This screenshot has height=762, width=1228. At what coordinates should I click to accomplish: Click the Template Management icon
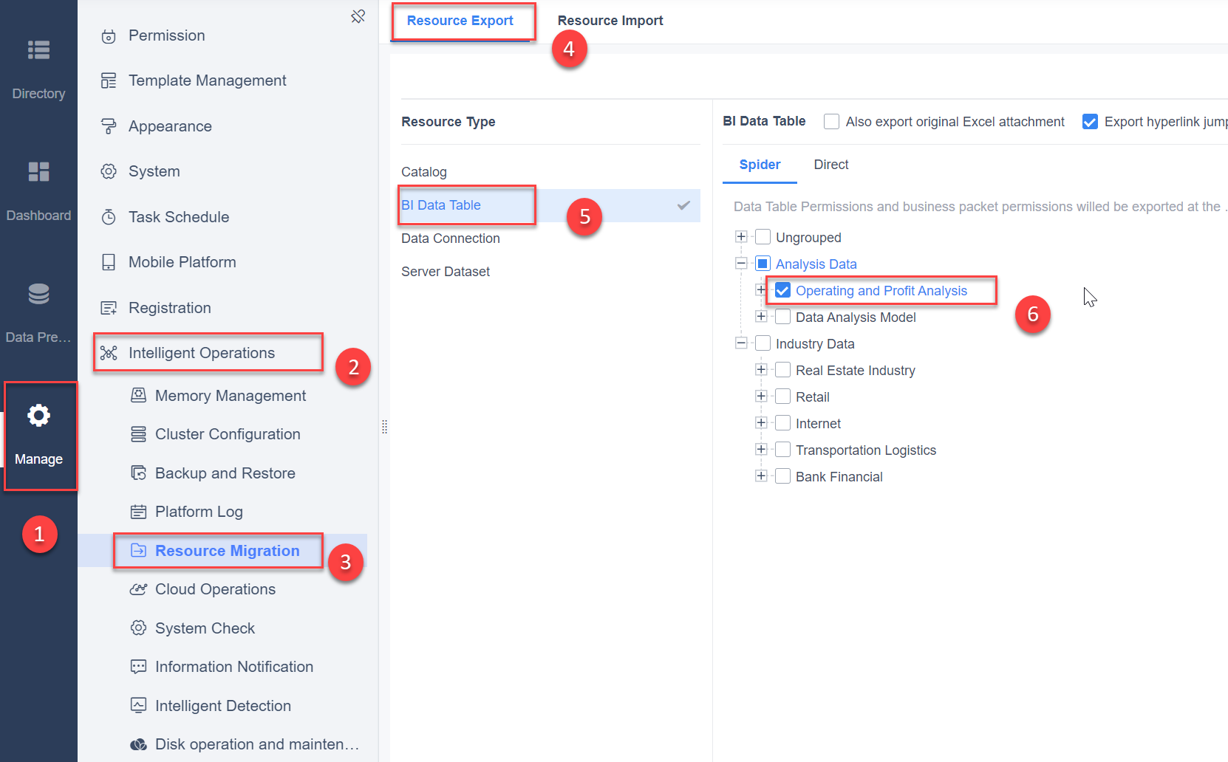(x=109, y=80)
